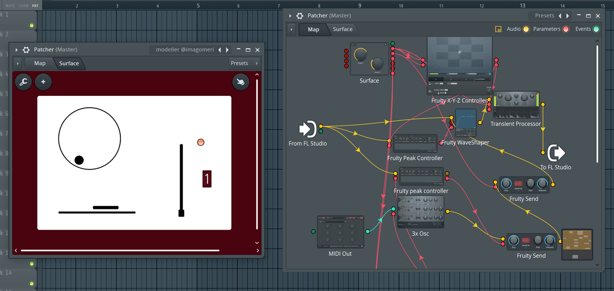The image size is (614, 291).
Task: Toggle Audio connections visibility
Action: (526, 29)
